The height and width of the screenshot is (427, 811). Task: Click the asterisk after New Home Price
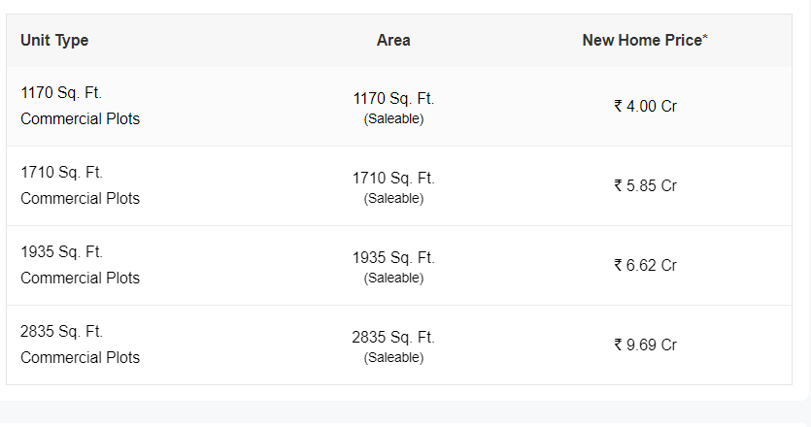(x=705, y=37)
